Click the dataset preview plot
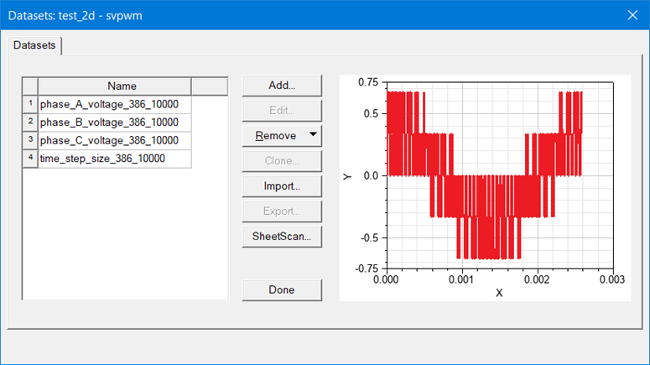Image resolution: width=650 pixels, height=365 pixels. pyautogui.click(x=485, y=188)
